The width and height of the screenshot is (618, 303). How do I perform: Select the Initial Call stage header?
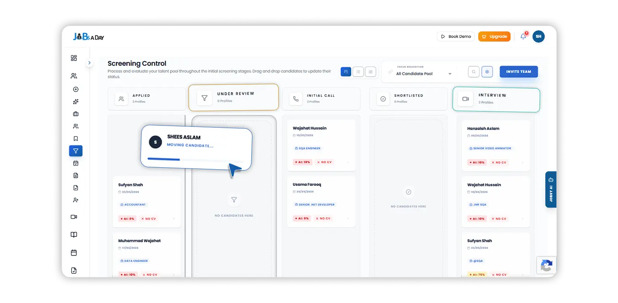coord(321,99)
